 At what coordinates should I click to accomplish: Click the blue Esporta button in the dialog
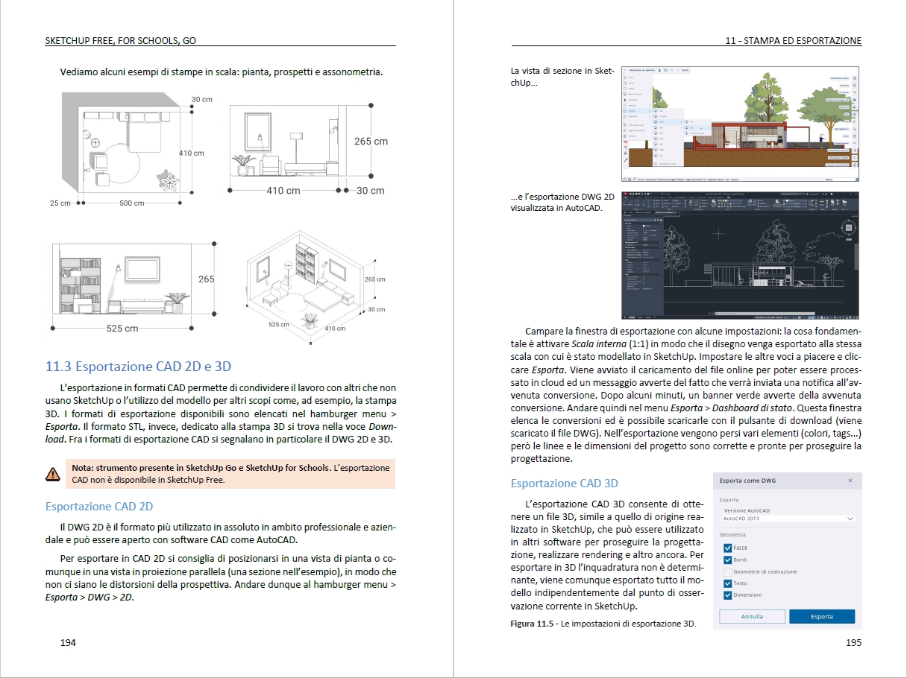click(x=822, y=617)
